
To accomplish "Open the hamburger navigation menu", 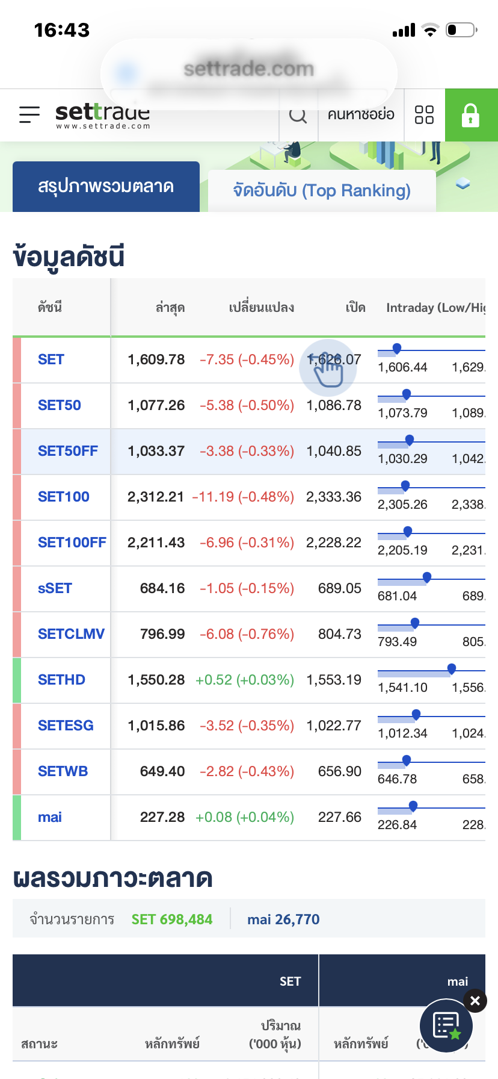I will pos(29,114).
